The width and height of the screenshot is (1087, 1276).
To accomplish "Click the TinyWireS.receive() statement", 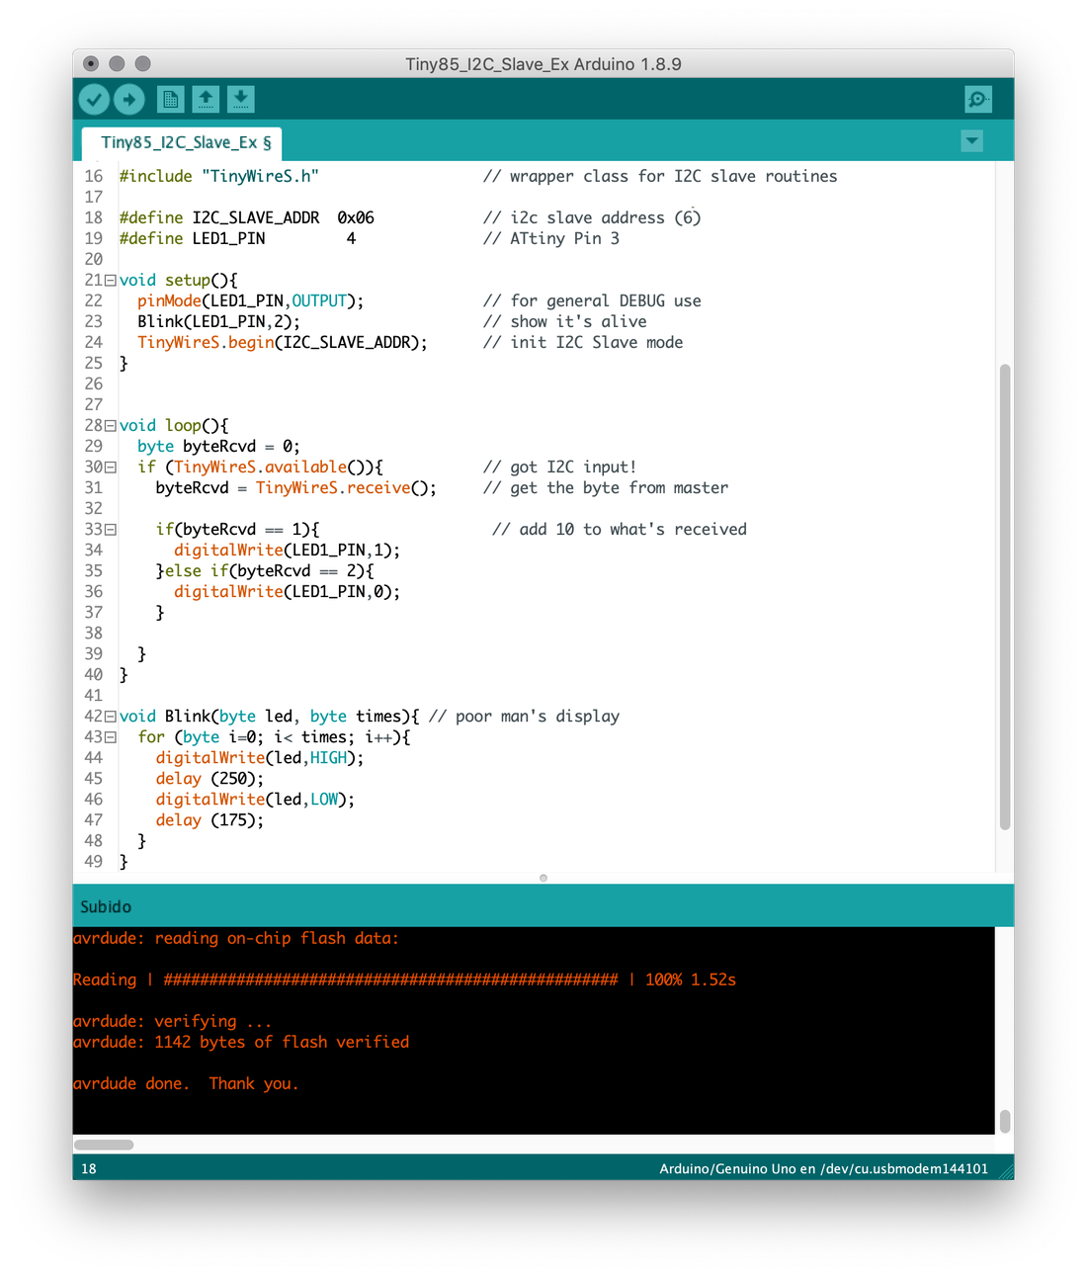I will [x=295, y=487].
